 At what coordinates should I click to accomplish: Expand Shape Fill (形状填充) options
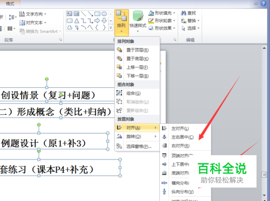pos(161,13)
